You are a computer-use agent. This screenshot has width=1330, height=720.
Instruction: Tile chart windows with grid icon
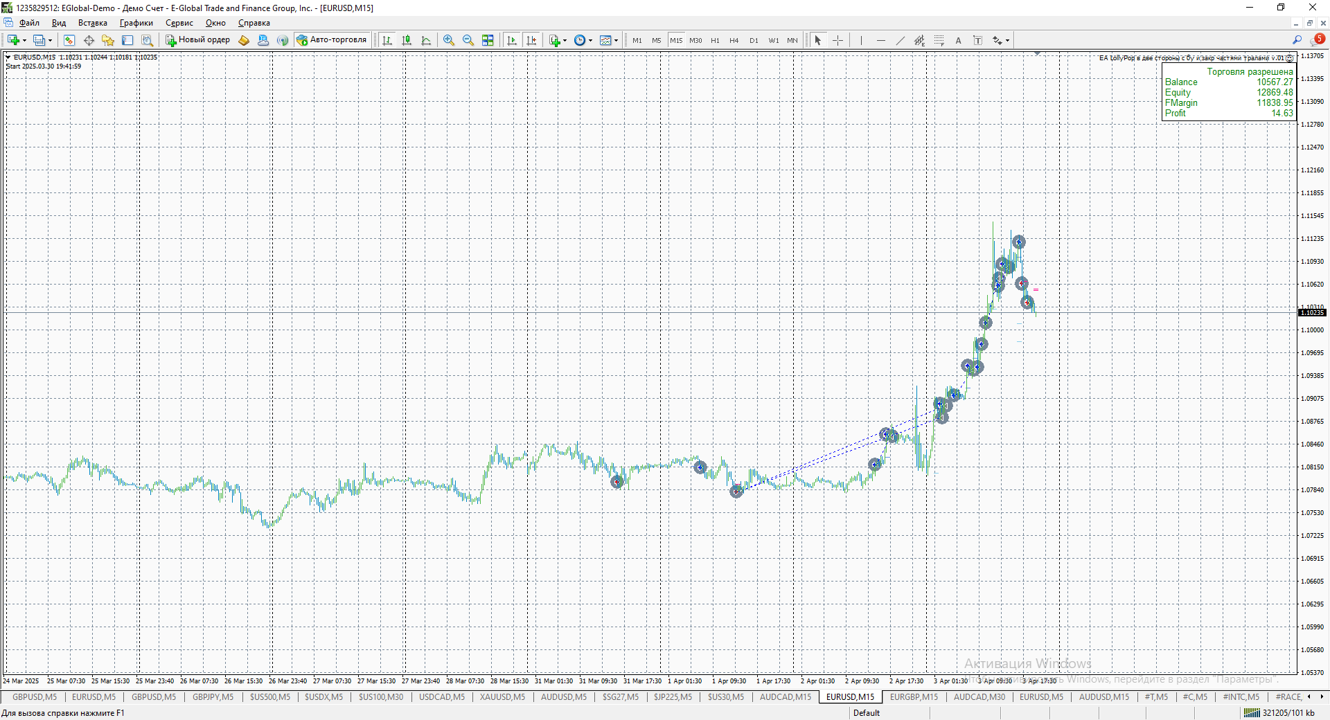pos(488,40)
